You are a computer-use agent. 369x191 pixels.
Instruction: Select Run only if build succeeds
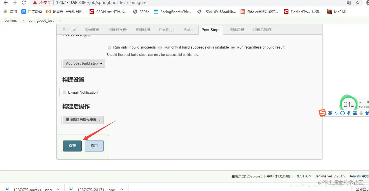110,48
